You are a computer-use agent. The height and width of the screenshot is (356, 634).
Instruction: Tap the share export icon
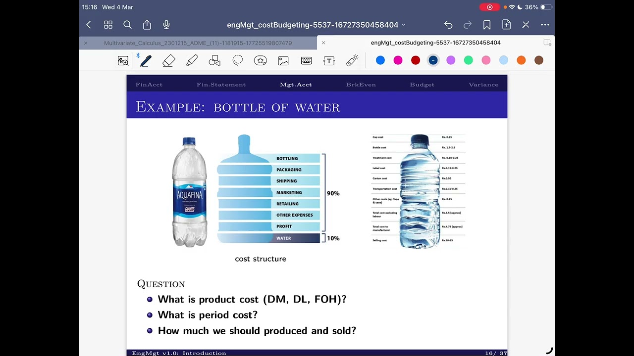pos(147,25)
